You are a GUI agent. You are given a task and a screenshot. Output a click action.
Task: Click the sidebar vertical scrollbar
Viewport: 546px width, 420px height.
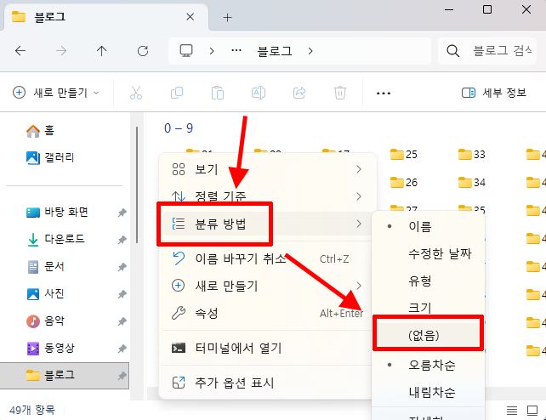[x=137, y=185]
